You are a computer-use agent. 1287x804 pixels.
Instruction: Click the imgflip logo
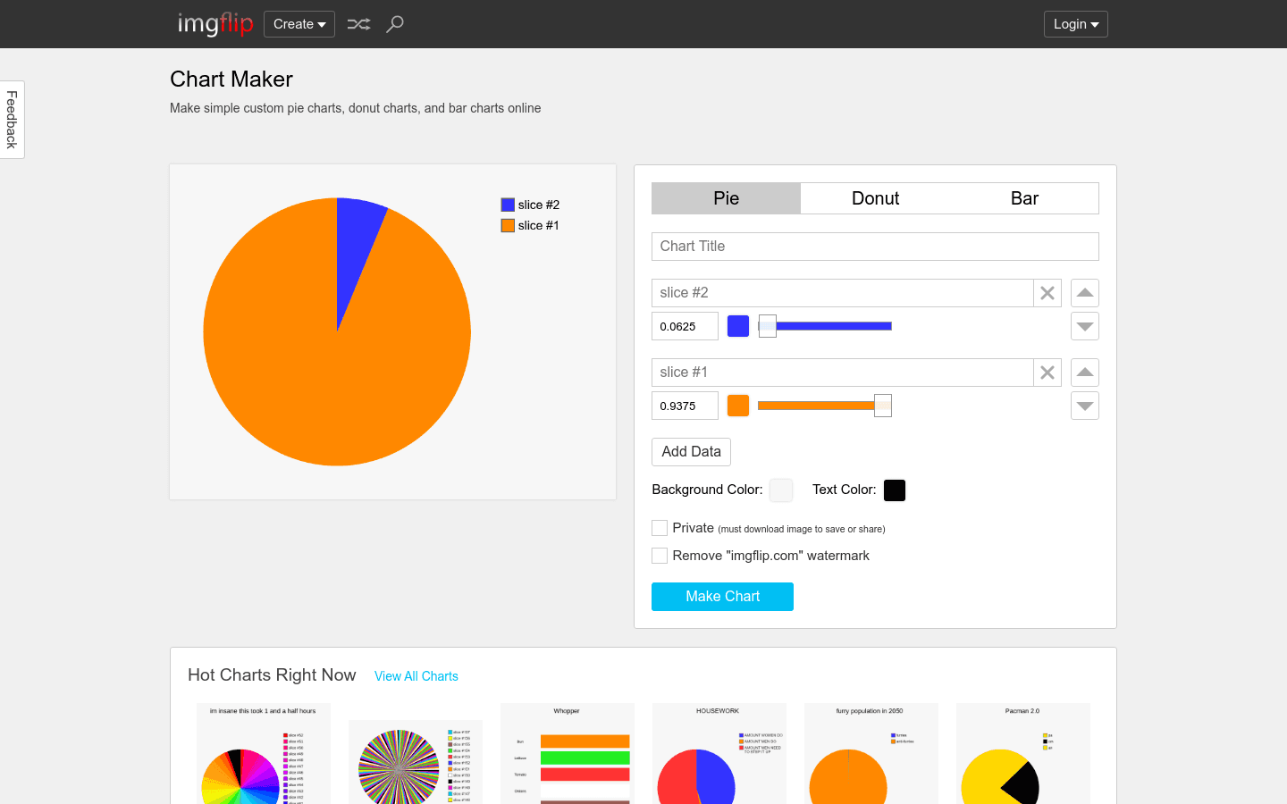[214, 24]
